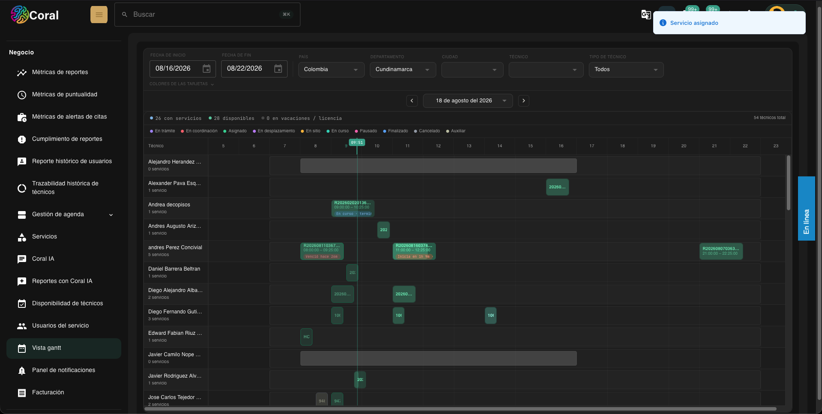Click the Métricas de alertas de citas icon
This screenshot has height=414, width=822.
click(22, 117)
